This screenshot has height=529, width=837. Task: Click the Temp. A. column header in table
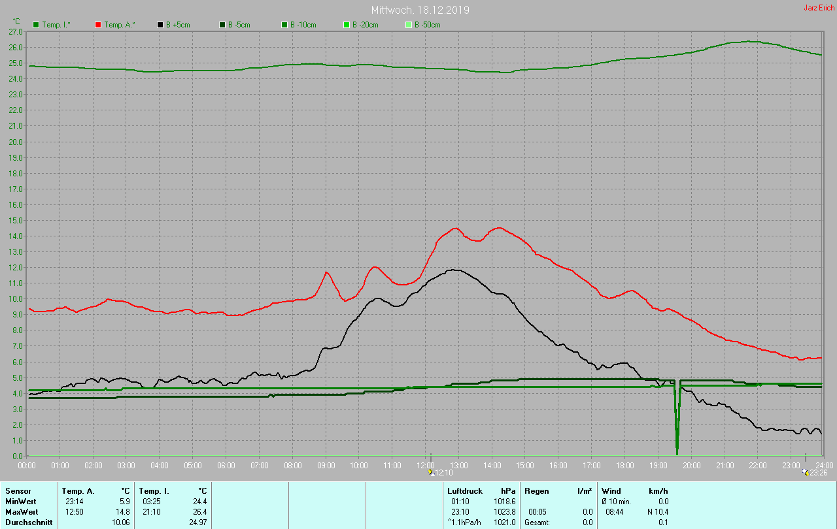(x=78, y=491)
